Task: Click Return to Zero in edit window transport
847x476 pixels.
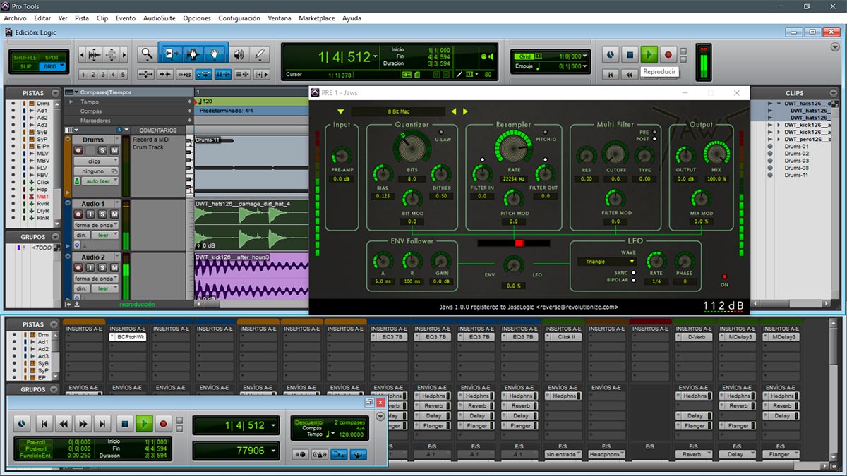Action: click(x=611, y=74)
